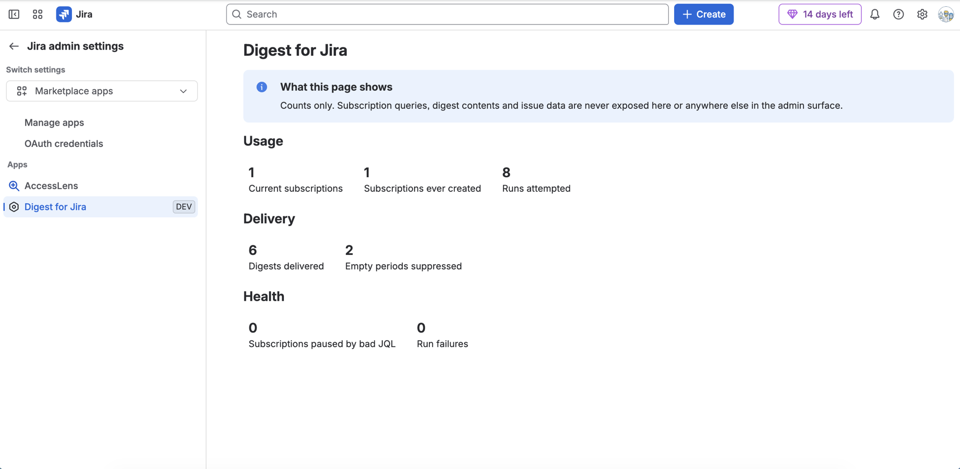Click the Switch settings label

(x=35, y=70)
